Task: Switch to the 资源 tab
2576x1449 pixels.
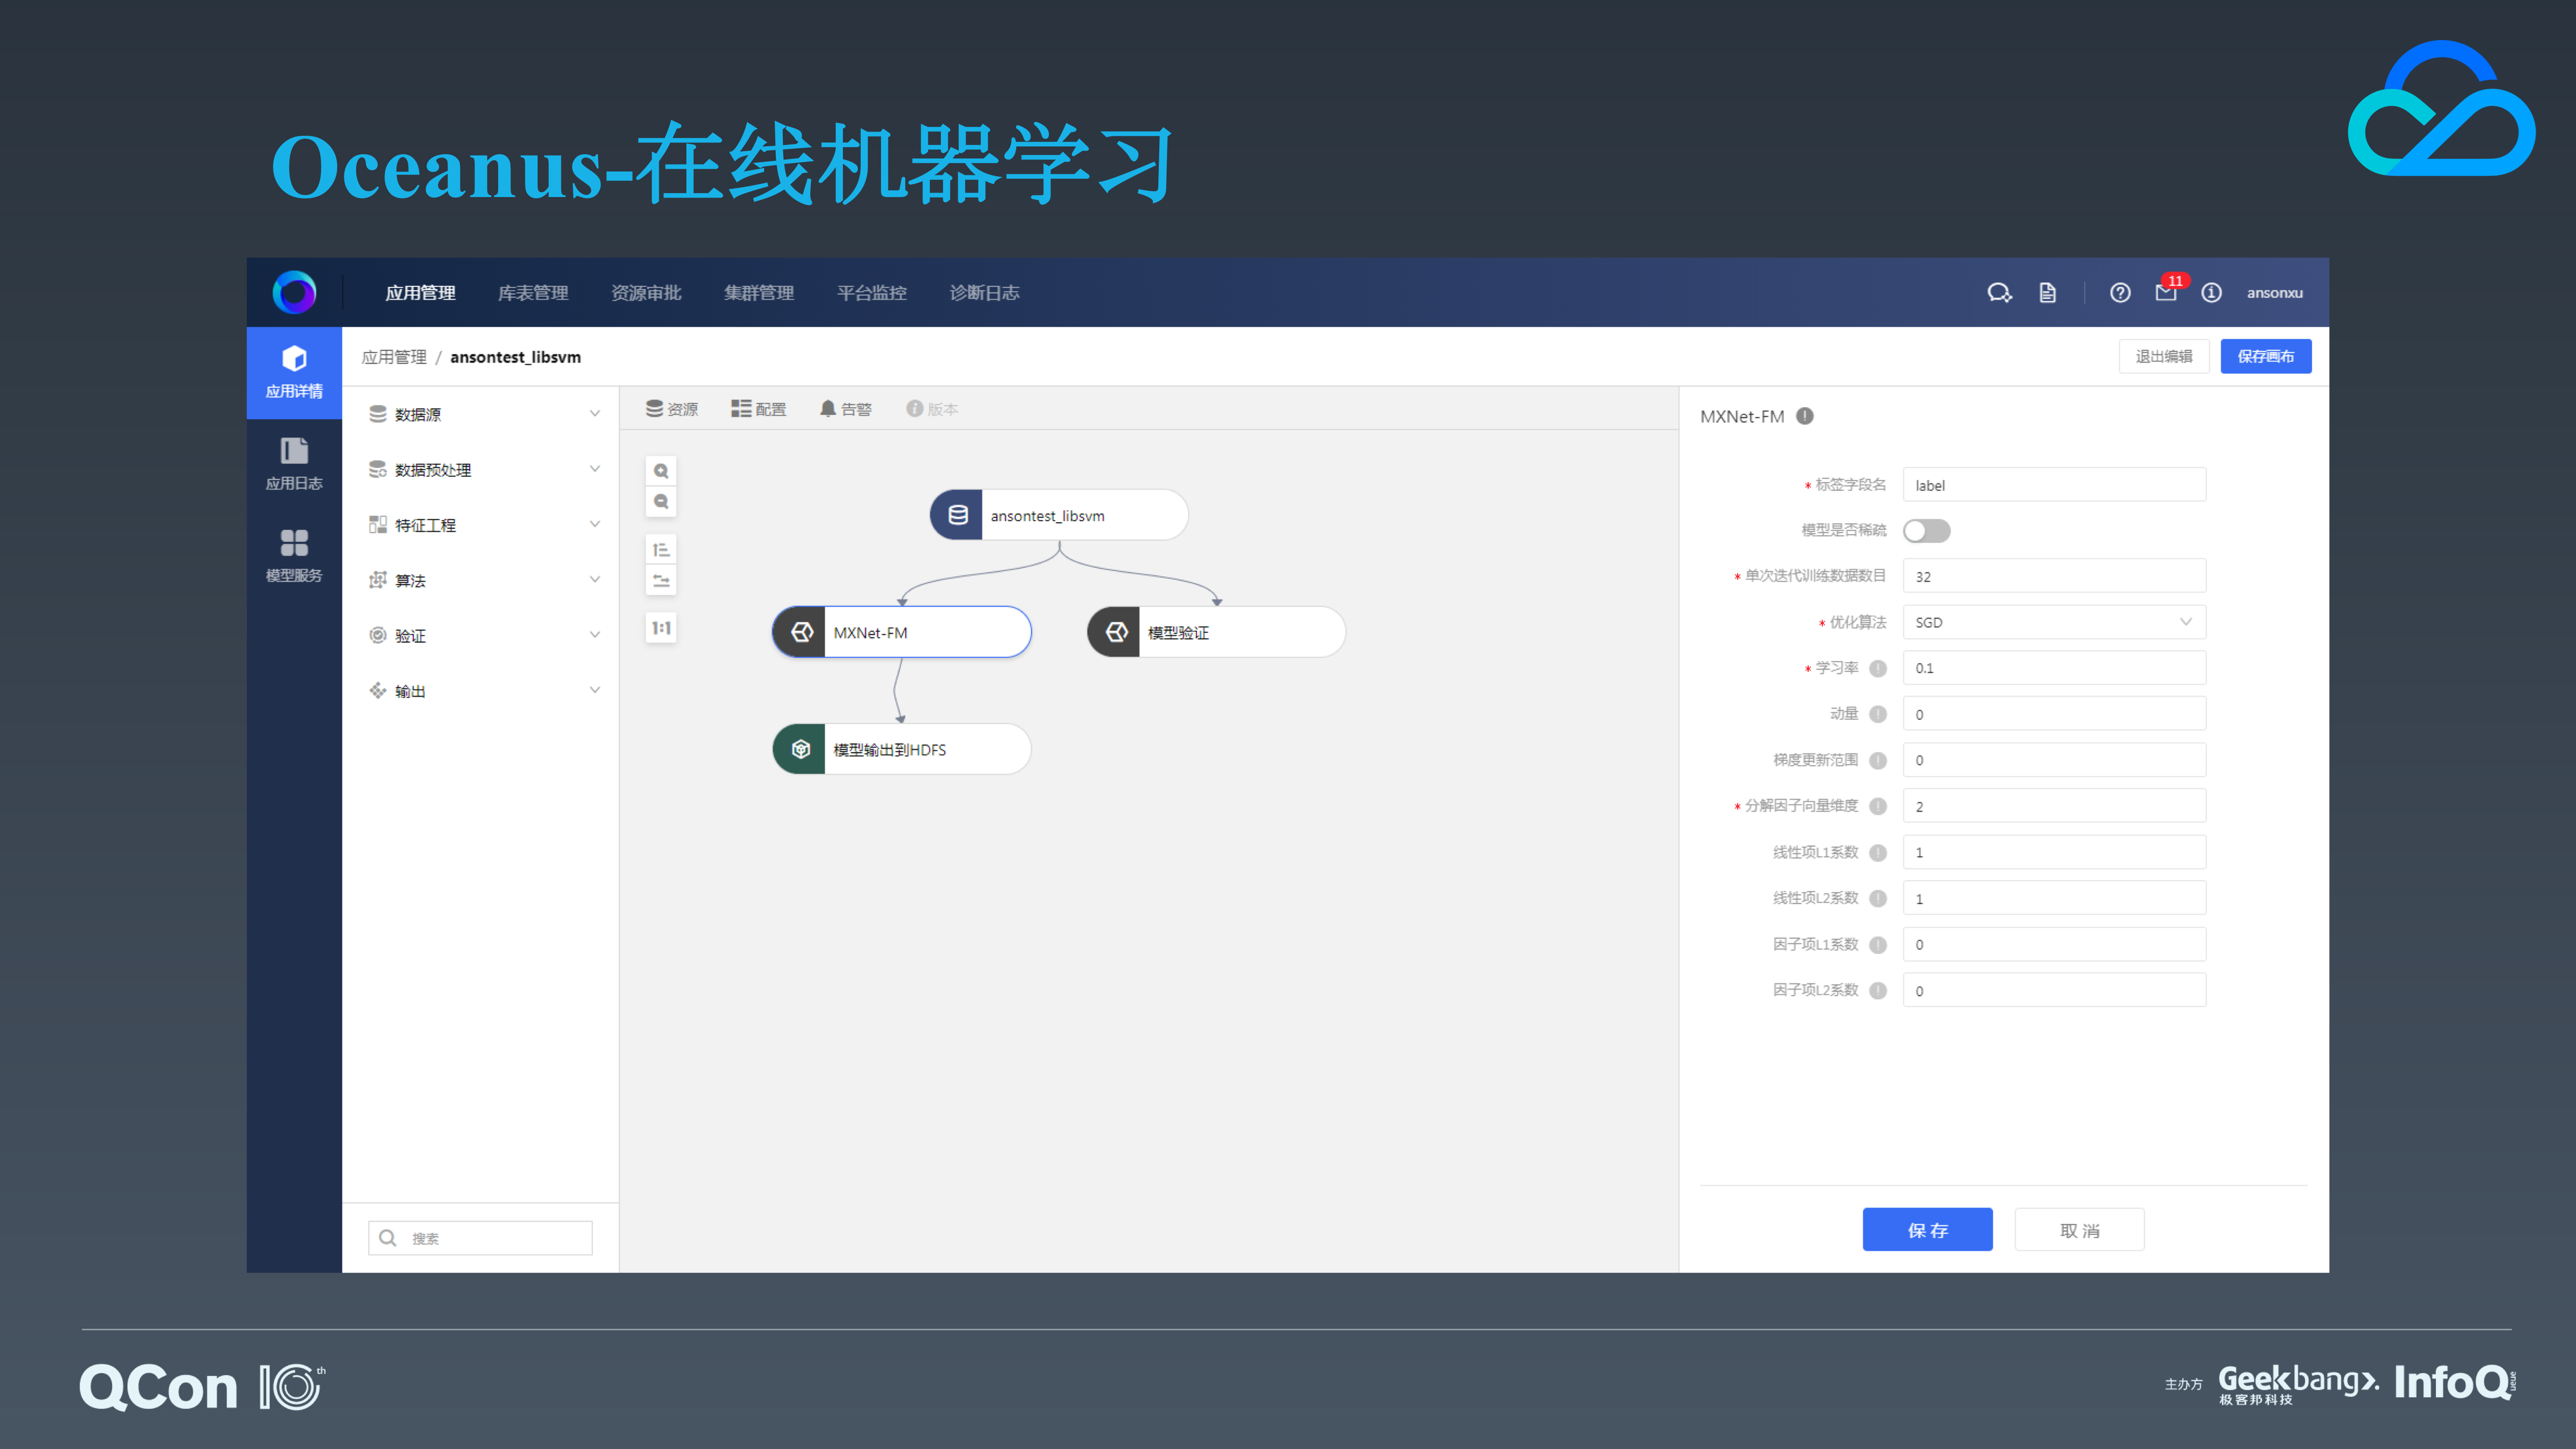Action: [x=672, y=409]
